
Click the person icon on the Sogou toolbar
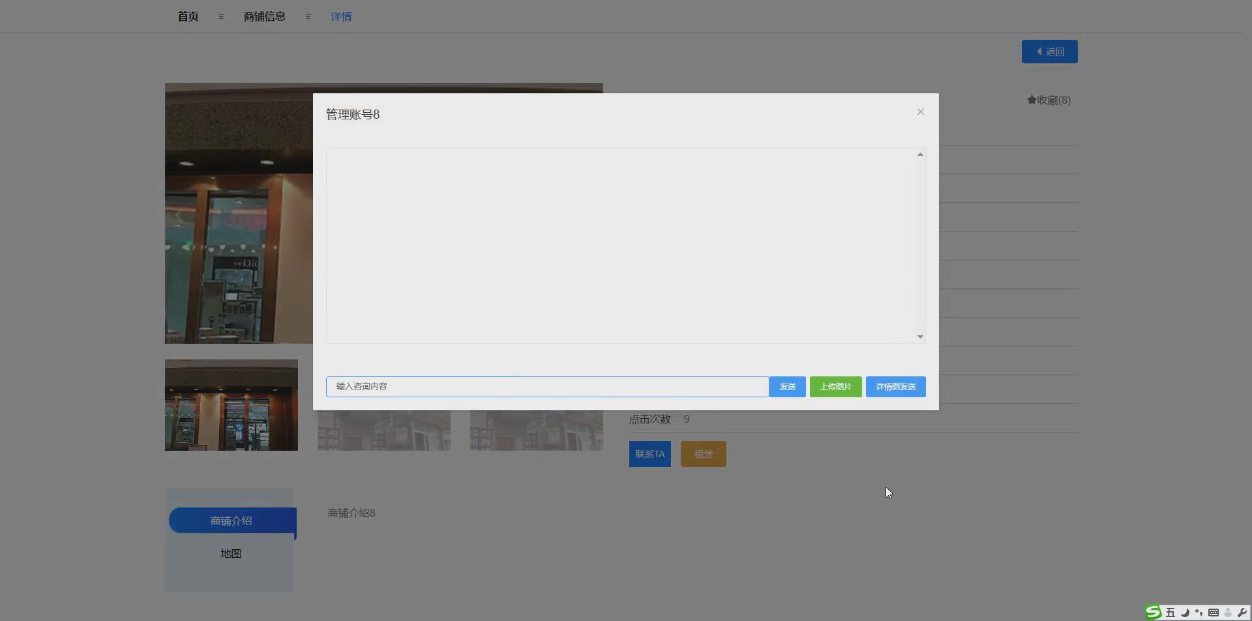coord(1227,613)
